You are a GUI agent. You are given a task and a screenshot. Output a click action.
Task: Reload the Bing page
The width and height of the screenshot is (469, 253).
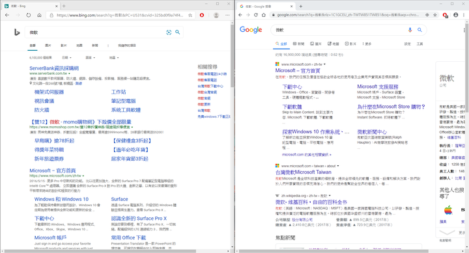pos(29,15)
